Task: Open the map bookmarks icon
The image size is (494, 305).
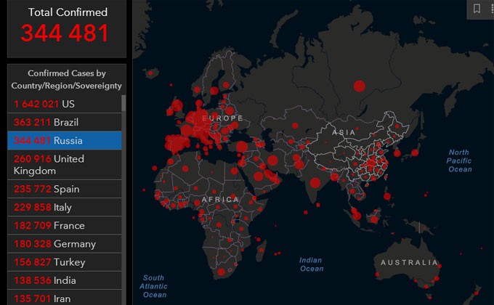Action: click(477, 9)
